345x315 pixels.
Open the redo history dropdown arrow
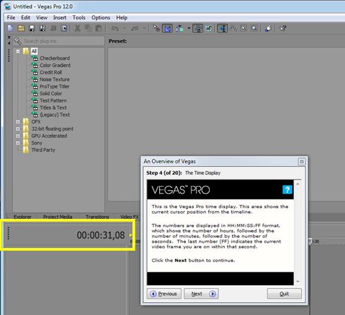[144, 28]
